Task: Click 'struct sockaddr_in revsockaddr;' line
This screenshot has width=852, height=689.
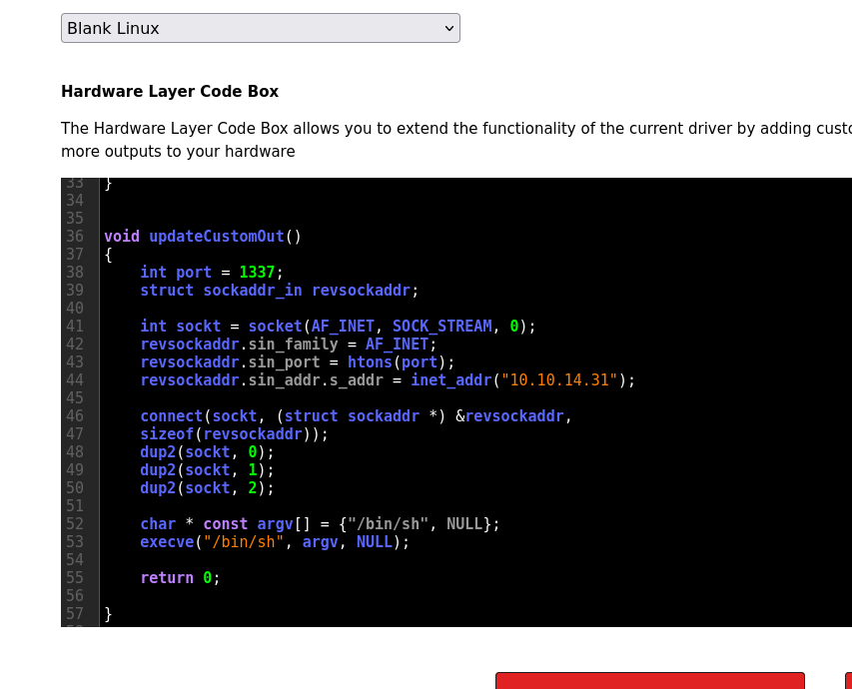Action: pos(280,291)
